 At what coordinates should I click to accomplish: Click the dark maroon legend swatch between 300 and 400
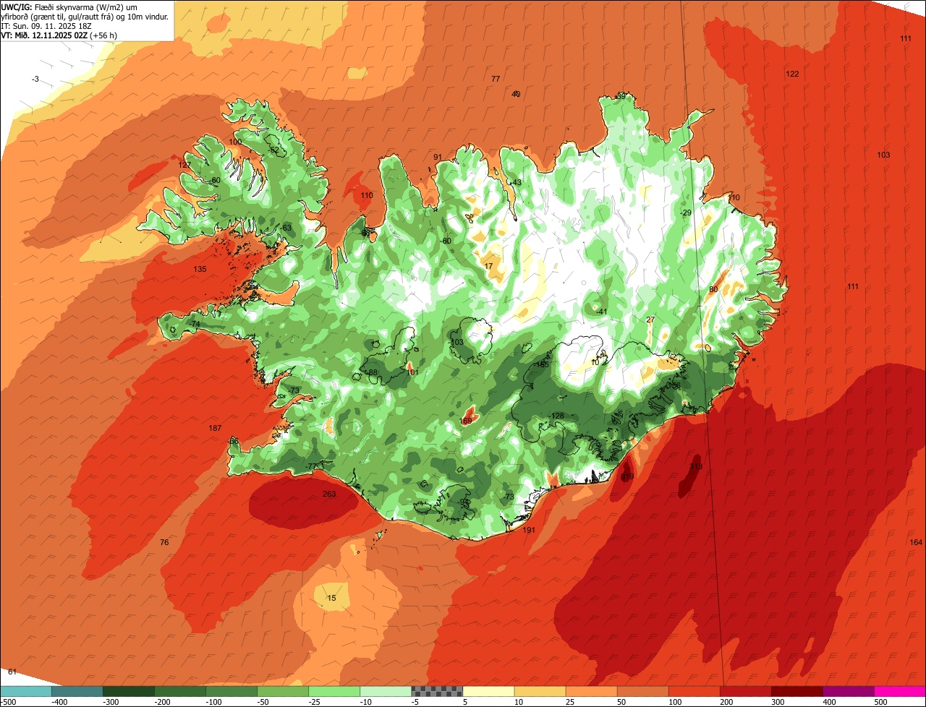(797, 691)
